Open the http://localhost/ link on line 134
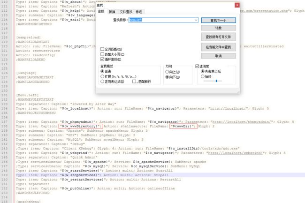Image resolution: width=305 pixels, height=203 pixels. point(228,108)
